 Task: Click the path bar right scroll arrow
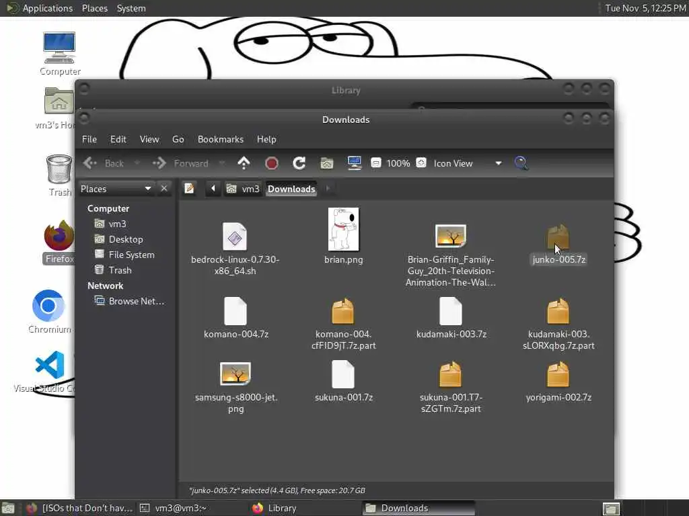(328, 189)
